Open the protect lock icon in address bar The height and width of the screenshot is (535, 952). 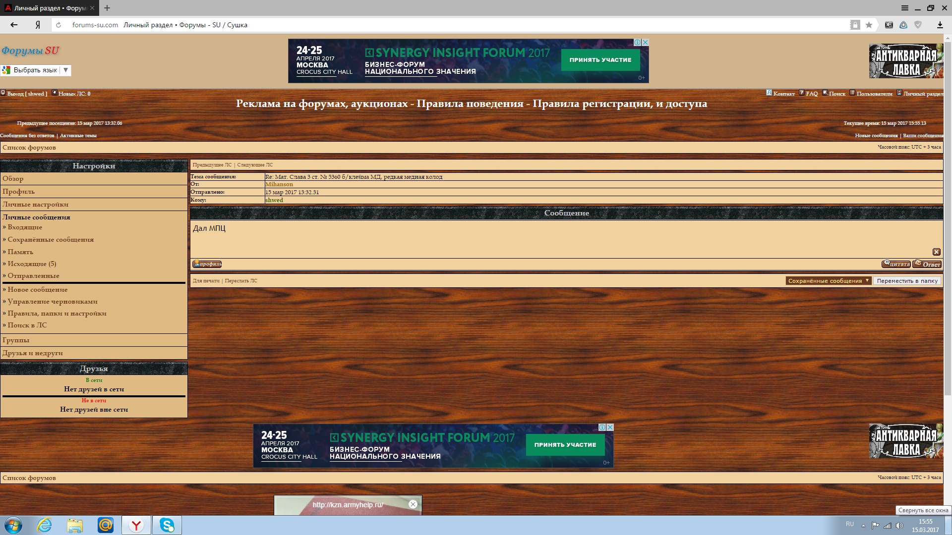pos(855,25)
